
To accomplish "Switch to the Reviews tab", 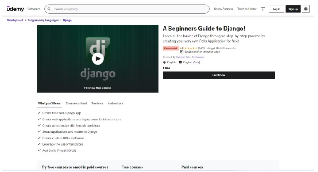I will [x=97, y=103].
